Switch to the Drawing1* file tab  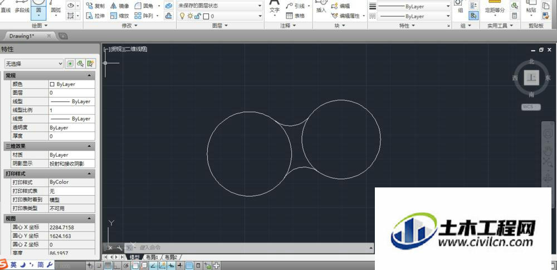[22, 36]
